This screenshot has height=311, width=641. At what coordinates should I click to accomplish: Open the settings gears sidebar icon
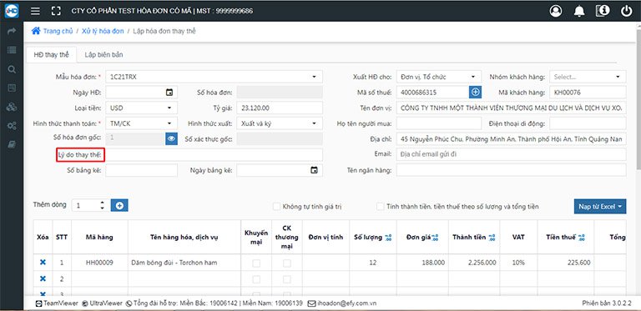click(x=12, y=126)
